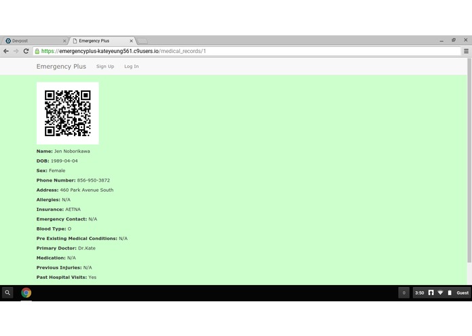Image resolution: width=472 pixels, height=336 pixels.
Task: Click the Emergency Contact label
Action: click(x=61, y=219)
